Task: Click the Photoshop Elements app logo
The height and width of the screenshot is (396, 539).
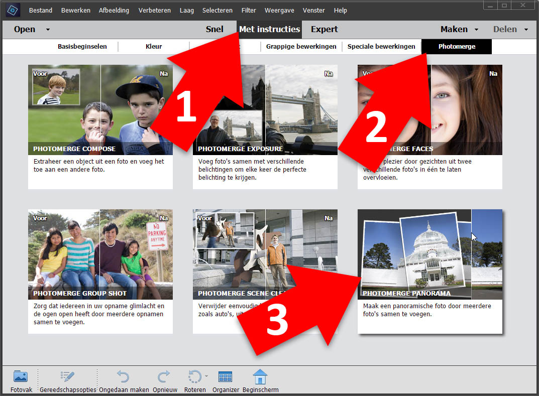Action: 13,10
